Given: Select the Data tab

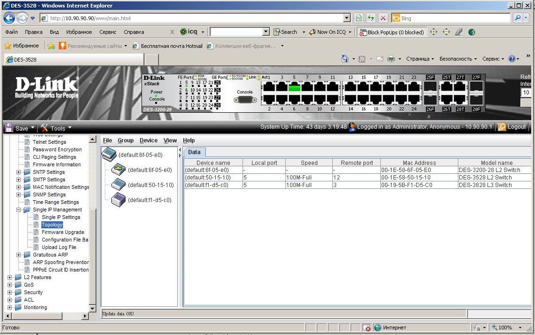Looking at the screenshot, I should tap(194, 152).
